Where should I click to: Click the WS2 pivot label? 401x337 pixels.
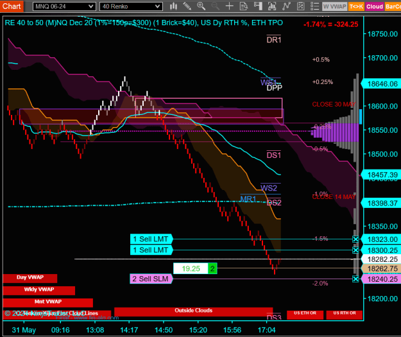269,188
